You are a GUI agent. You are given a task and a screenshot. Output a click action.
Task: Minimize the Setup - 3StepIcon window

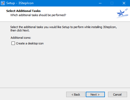(x=100, y=3)
